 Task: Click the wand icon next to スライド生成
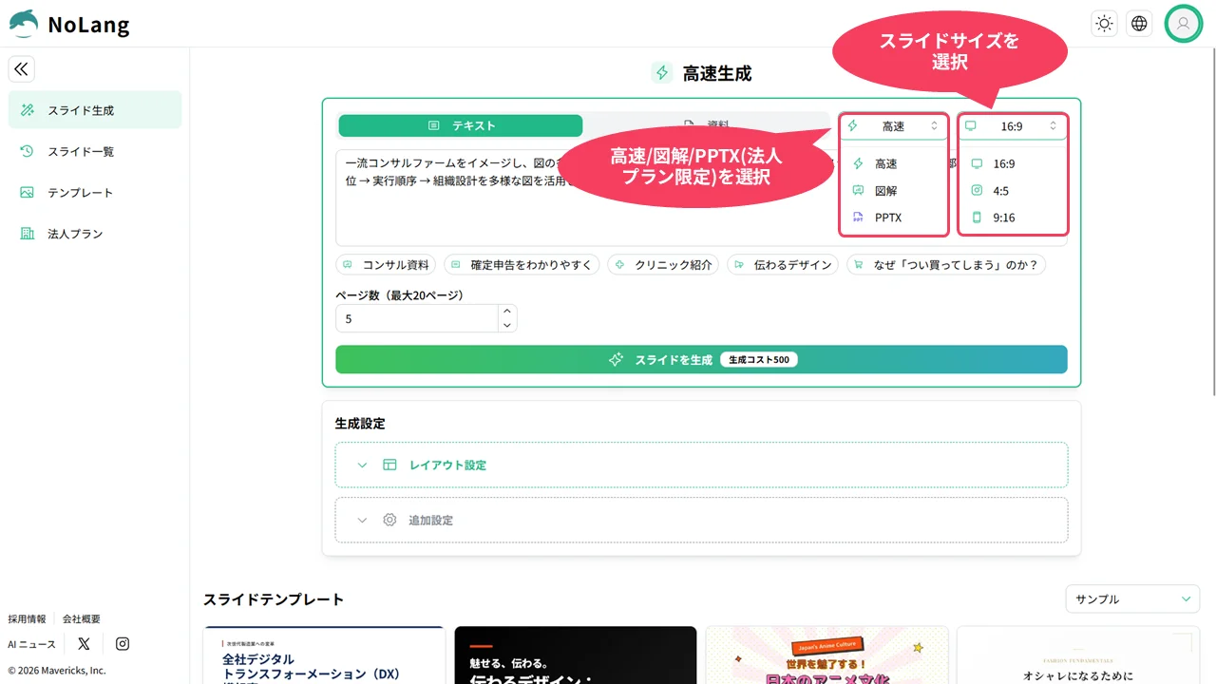pyautogui.click(x=28, y=110)
